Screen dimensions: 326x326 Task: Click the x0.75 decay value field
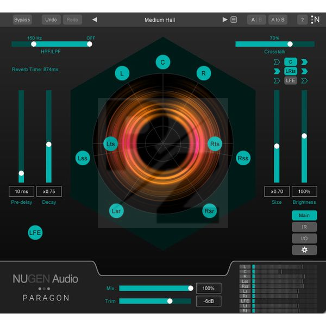pyautogui.click(x=49, y=191)
